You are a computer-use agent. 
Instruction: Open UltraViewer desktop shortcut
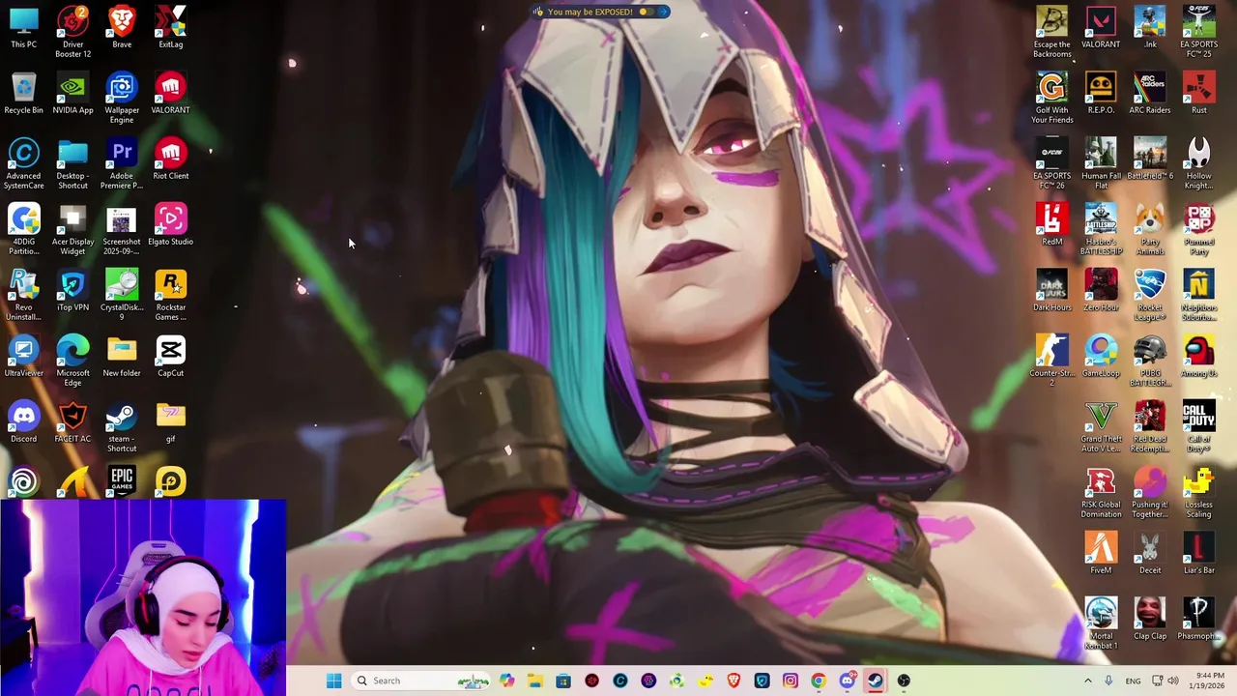click(24, 356)
